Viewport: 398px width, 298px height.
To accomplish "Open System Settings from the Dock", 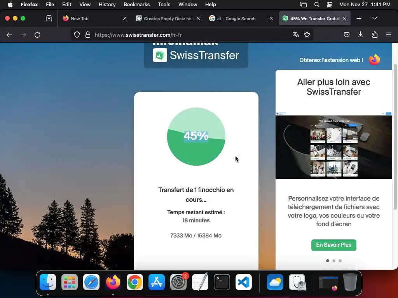I will 178,282.
